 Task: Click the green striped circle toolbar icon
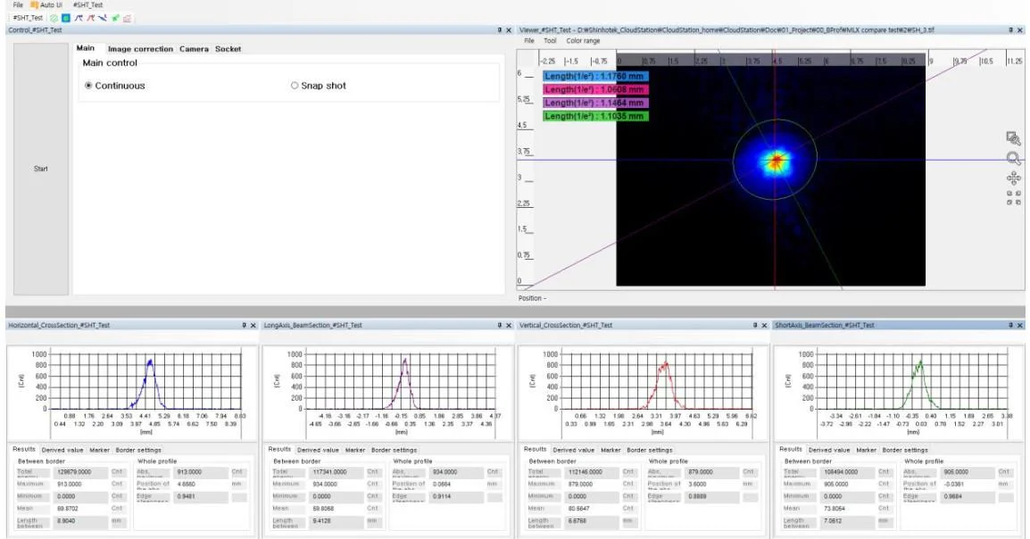pos(54,18)
